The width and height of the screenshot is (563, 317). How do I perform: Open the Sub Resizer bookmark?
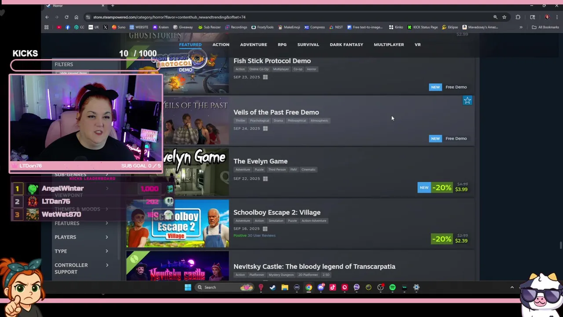click(209, 27)
